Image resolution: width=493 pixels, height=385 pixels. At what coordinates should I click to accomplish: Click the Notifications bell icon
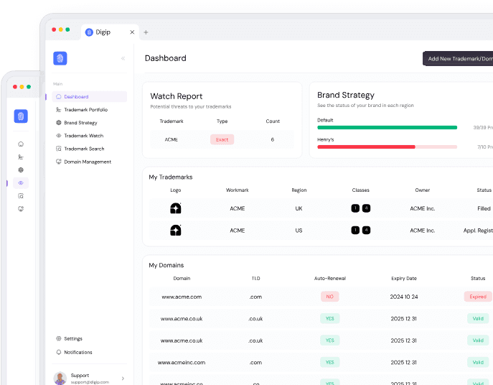coord(58,352)
